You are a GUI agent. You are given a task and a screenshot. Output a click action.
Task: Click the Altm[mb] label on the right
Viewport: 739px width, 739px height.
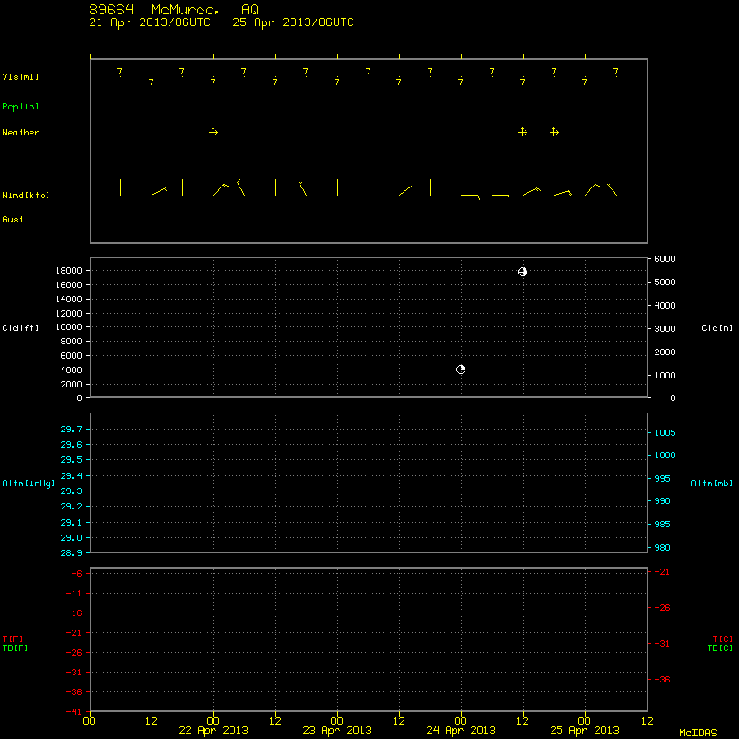pos(712,483)
